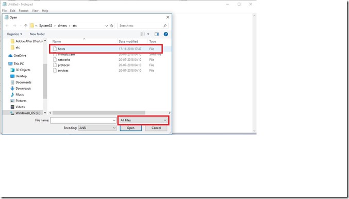Open Notepad View menu

pos(35,11)
